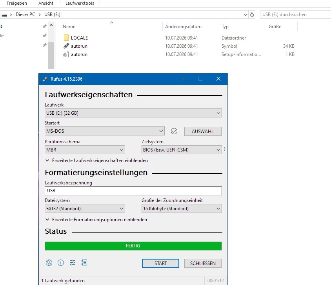Click the question mark help next to Zielsystem
331x285 pixels.
pos(224,149)
